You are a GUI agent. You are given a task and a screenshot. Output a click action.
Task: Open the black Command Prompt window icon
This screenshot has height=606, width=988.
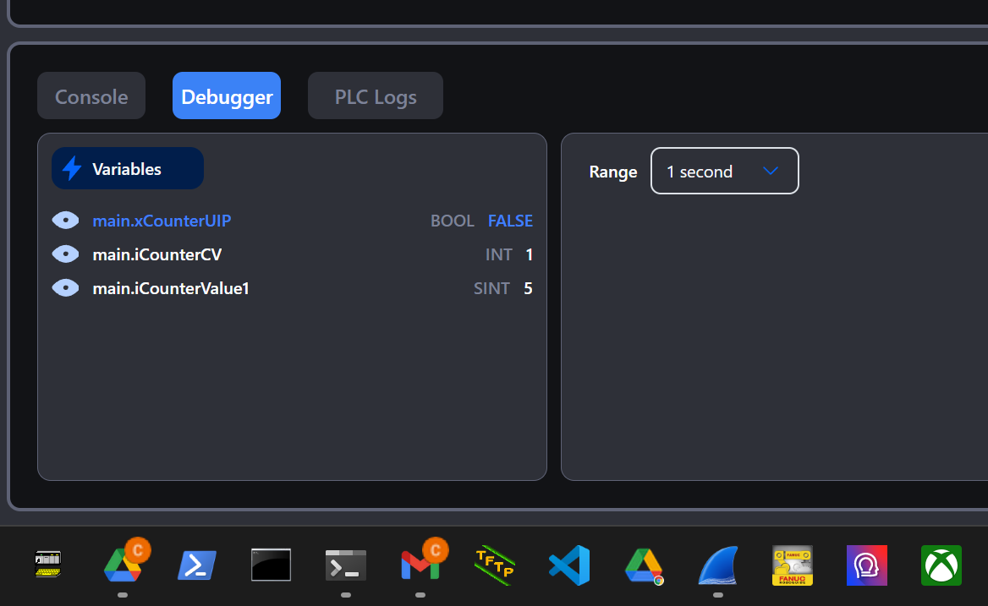click(272, 565)
